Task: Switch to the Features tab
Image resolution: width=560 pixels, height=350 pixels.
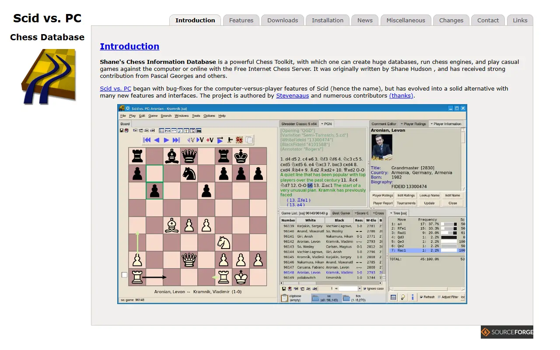Action: pyautogui.click(x=241, y=20)
